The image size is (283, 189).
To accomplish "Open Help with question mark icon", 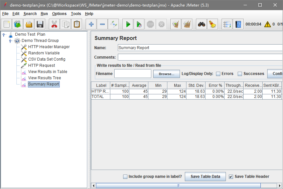I will (x=238, y=24).
